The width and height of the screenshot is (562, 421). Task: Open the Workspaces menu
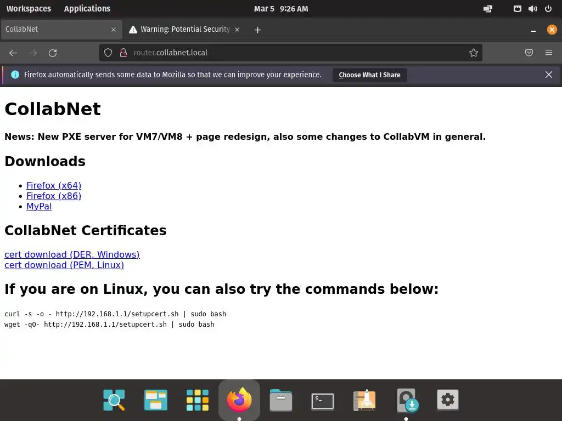(x=29, y=9)
